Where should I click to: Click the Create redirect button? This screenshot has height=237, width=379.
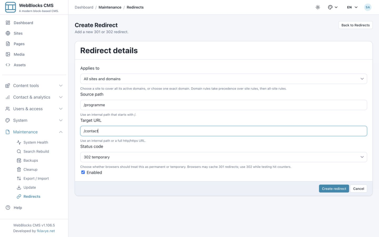tap(334, 189)
